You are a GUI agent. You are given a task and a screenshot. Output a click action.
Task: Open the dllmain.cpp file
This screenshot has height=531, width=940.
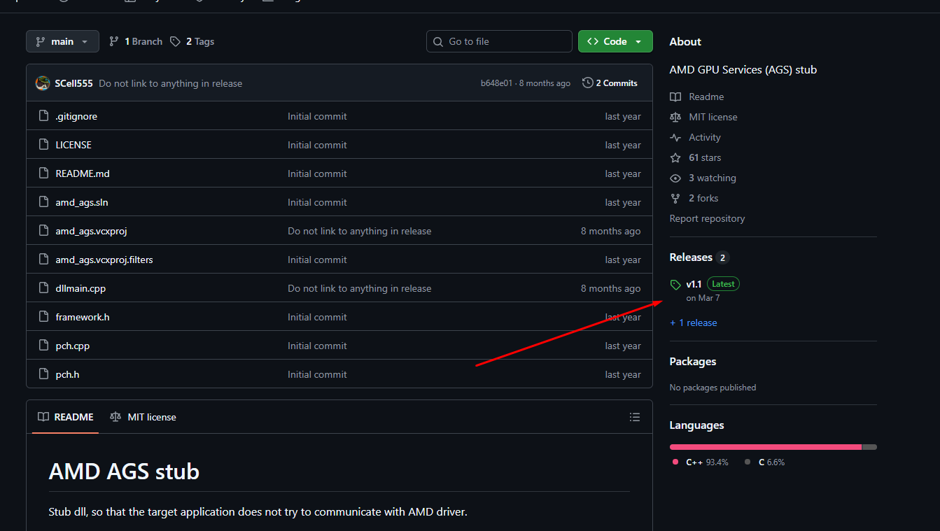(x=80, y=288)
